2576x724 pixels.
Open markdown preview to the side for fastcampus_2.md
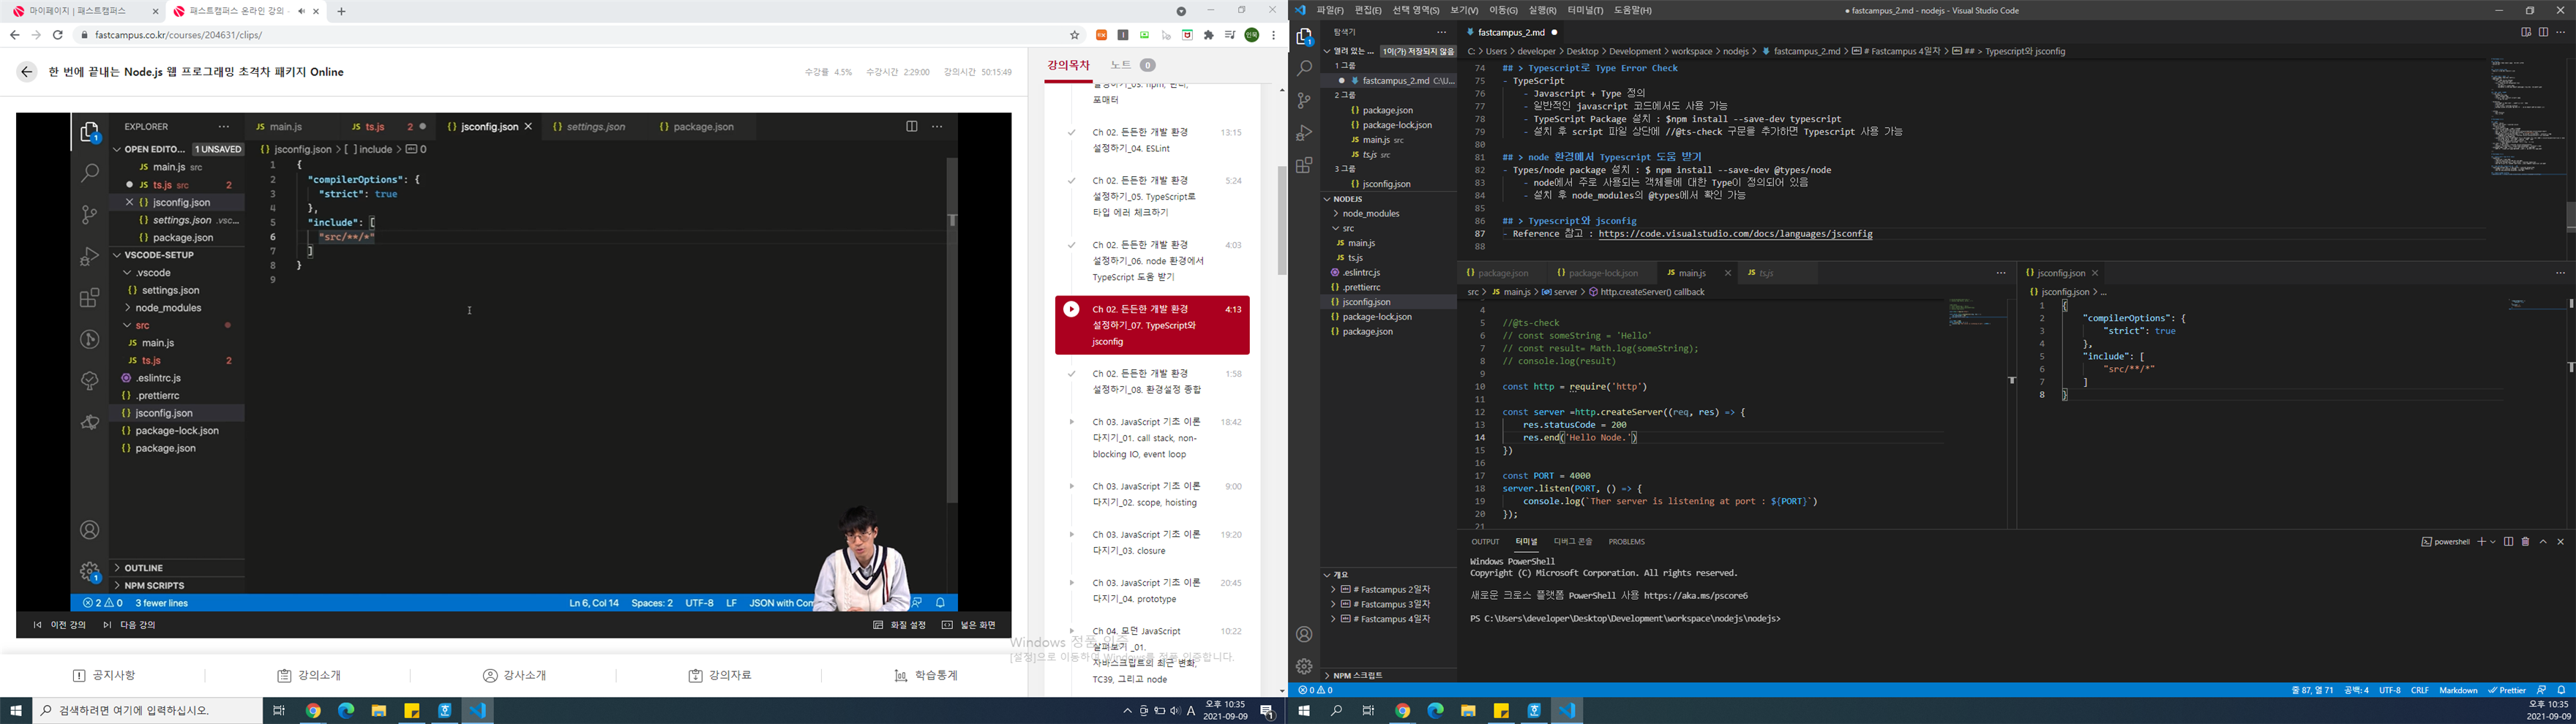[x=2525, y=32]
